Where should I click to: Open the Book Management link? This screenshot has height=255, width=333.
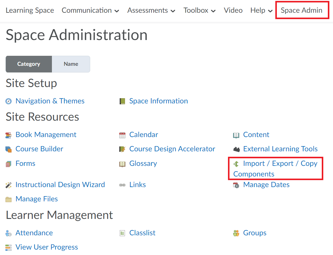[x=46, y=135]
